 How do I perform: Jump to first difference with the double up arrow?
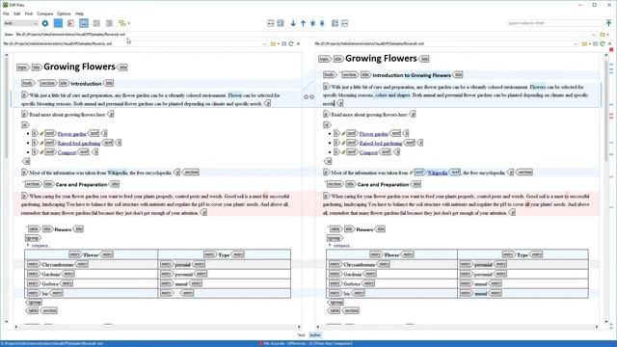coord(322,23)
